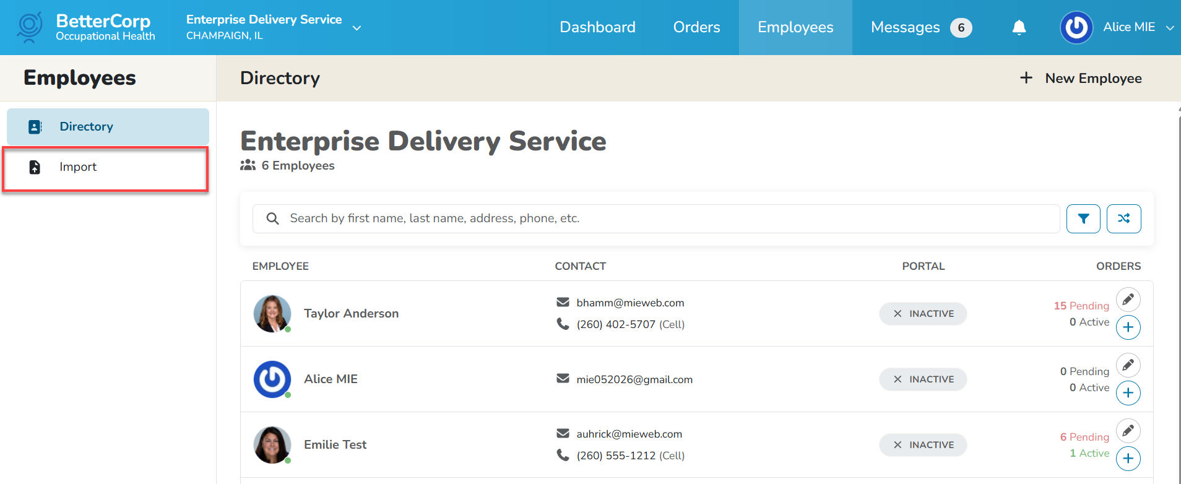Click phone number (260) 555-1212
The width and height of the screenshot is (1181, 484).
616,456
